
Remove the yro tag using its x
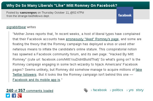click(127, 90)
